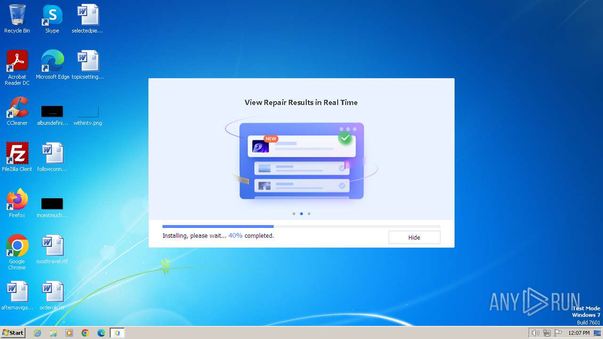Click the network tray icon
The width and height of the screenshot is (603, 339).
[547, 333]
